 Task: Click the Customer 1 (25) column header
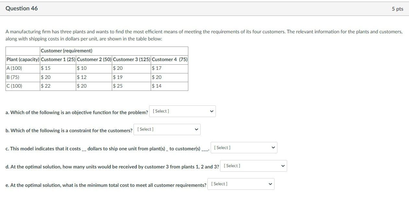point(58,60)
